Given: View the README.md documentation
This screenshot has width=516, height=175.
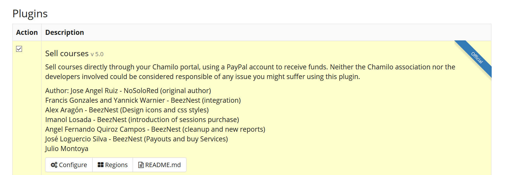Looking at the screenshot, I should coord(159,164).
